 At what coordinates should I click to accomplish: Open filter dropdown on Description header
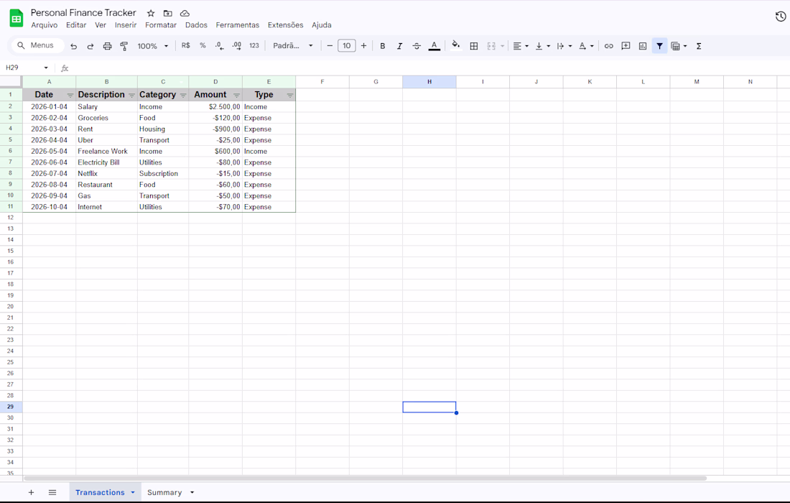(131, 96)
